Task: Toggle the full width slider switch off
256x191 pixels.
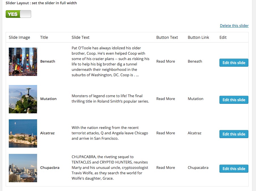Action: tap(18, 14)
